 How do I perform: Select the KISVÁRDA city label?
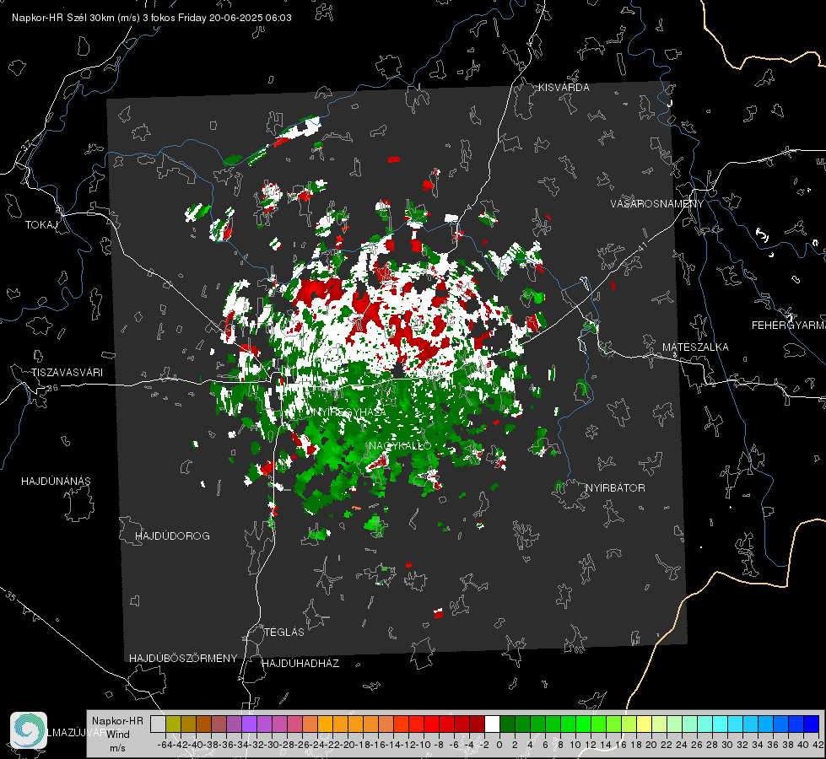coord(564,88)
